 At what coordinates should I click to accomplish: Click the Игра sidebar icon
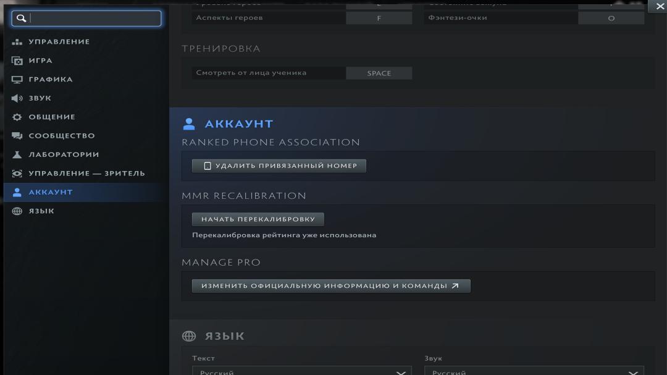point(17,61)
